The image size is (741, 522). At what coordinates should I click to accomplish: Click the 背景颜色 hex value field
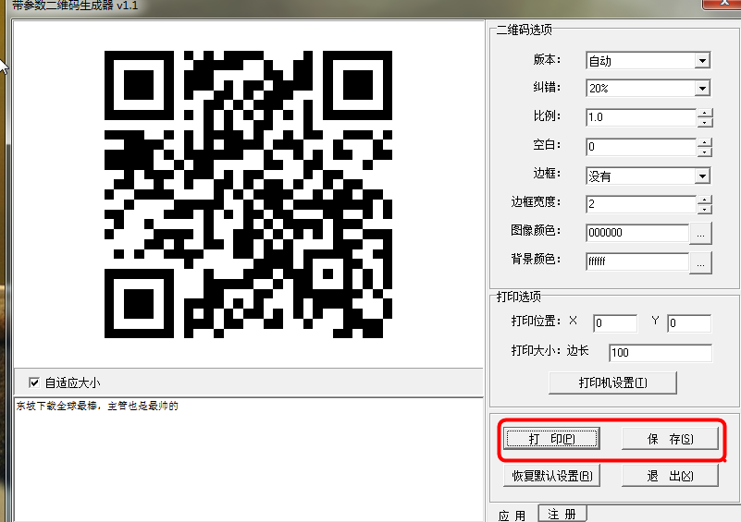pyautogui.click(x=637, y=261)
